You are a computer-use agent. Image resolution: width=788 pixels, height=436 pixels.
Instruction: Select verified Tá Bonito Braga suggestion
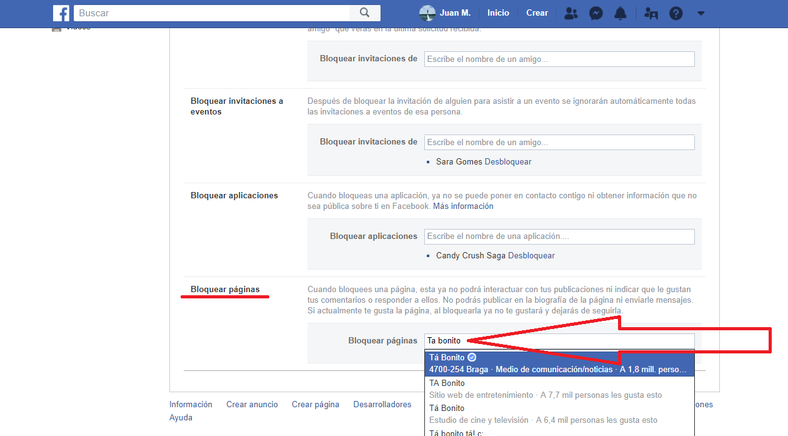click(x=559, y=363)
